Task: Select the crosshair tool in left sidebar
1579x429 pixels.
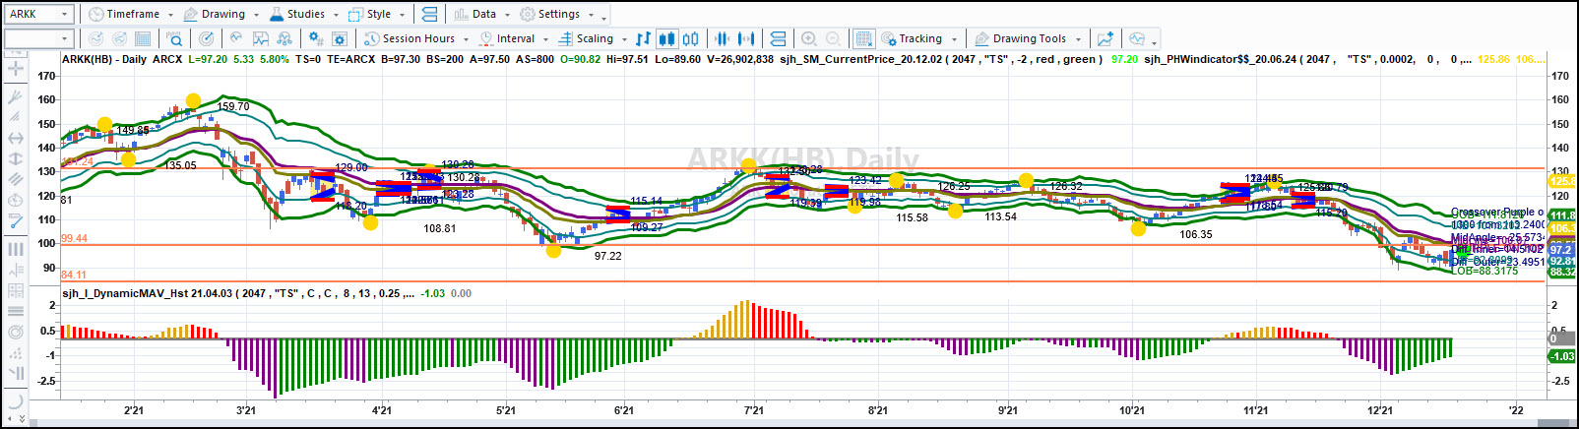Action: click(15, 69)
